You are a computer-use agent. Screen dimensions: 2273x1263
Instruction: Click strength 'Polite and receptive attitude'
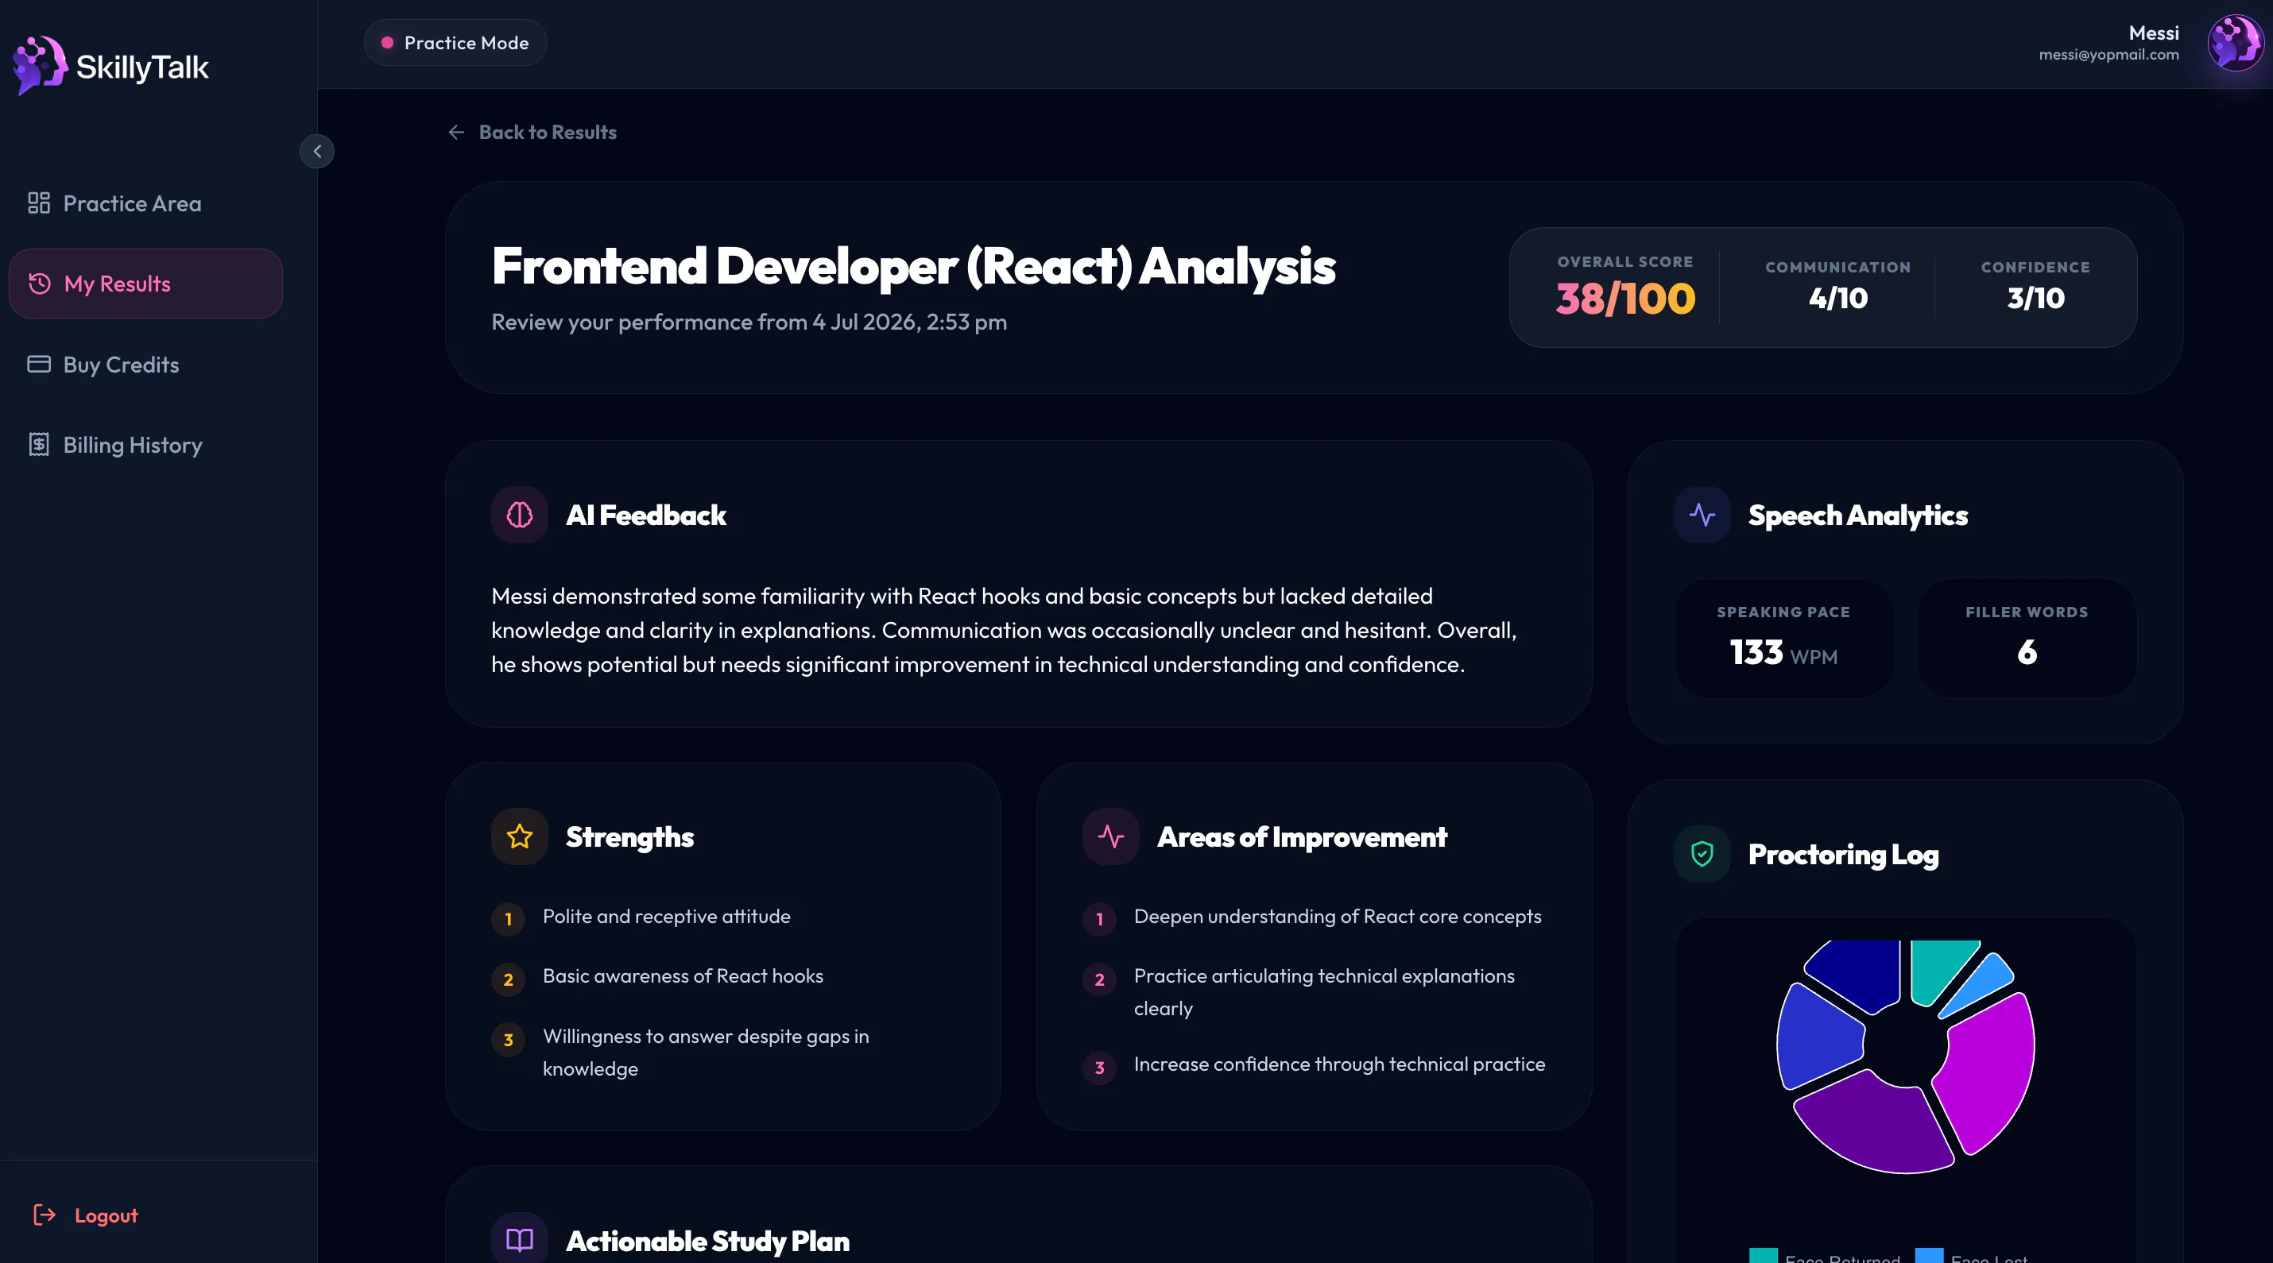click(666, 917)
